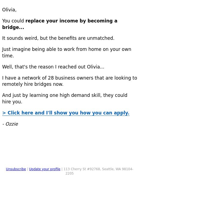Click the '2205' zip code continuation
The image size is (216, 197).
pos(70,173)
